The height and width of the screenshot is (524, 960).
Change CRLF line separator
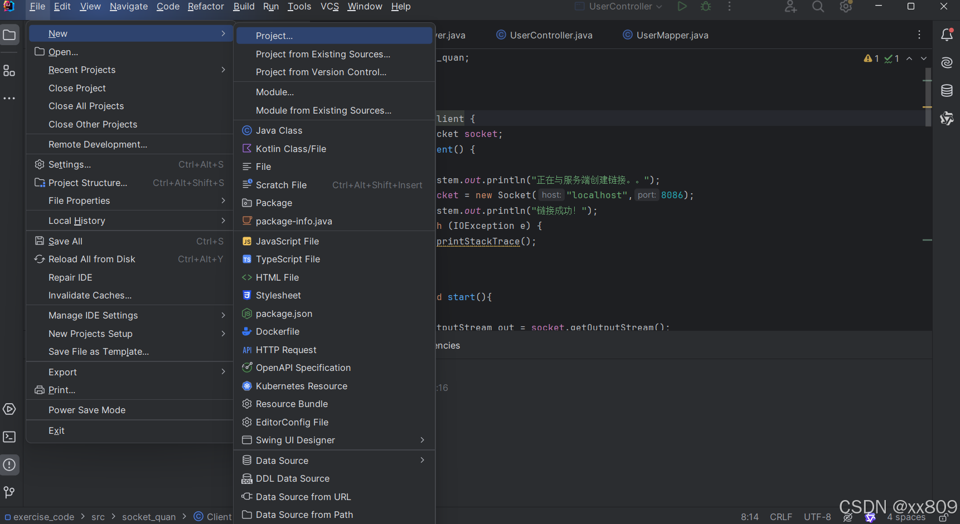[x=780, y=517]
